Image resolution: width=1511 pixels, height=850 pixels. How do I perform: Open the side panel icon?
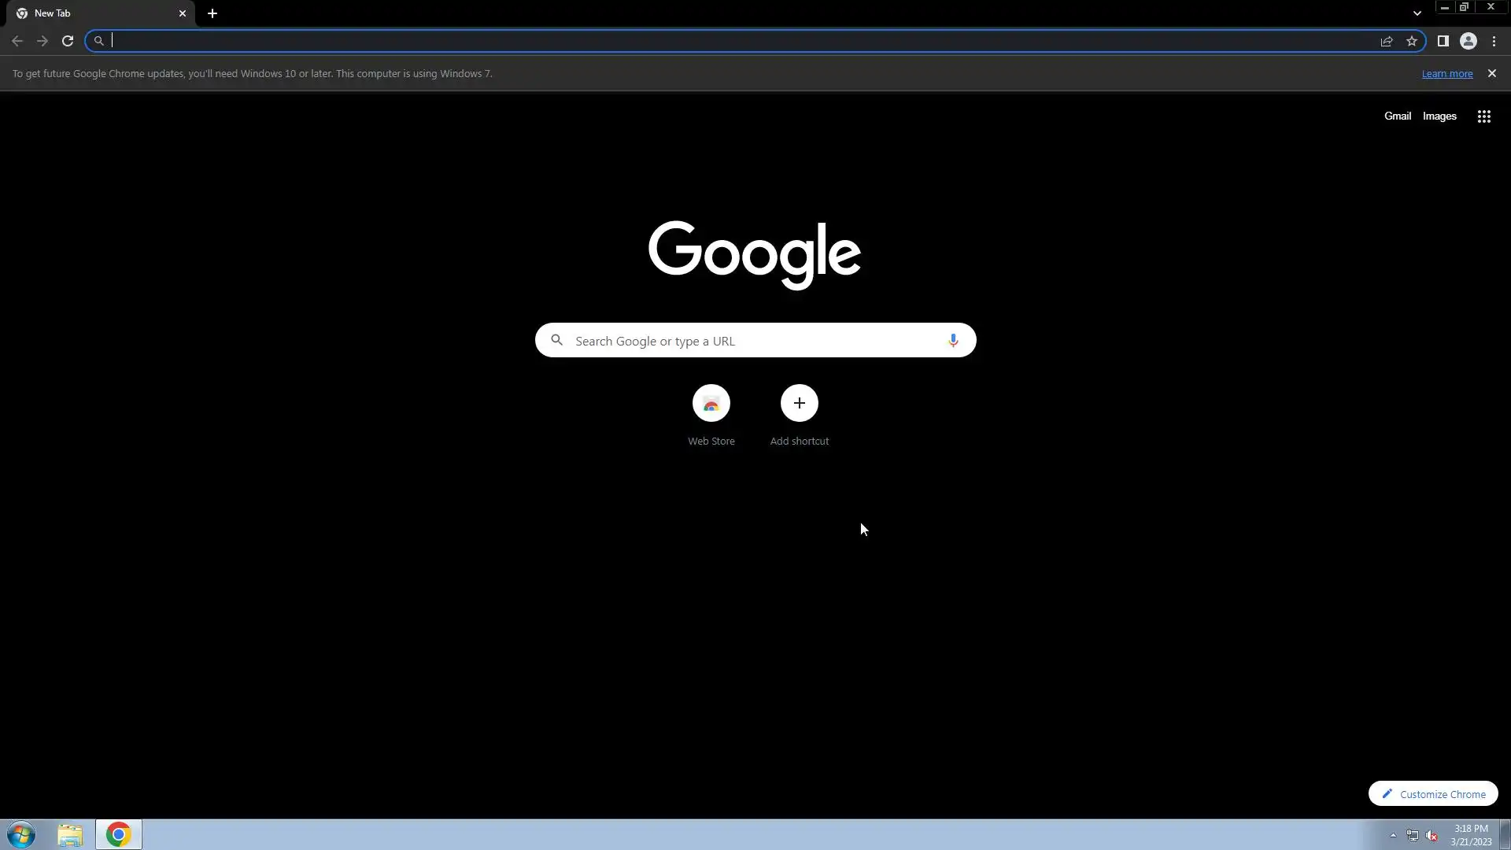click(1443, 41)
